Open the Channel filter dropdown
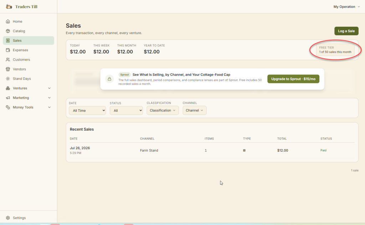Image resolution: width=365 pixels, height=225 pixels. [194, 110]
